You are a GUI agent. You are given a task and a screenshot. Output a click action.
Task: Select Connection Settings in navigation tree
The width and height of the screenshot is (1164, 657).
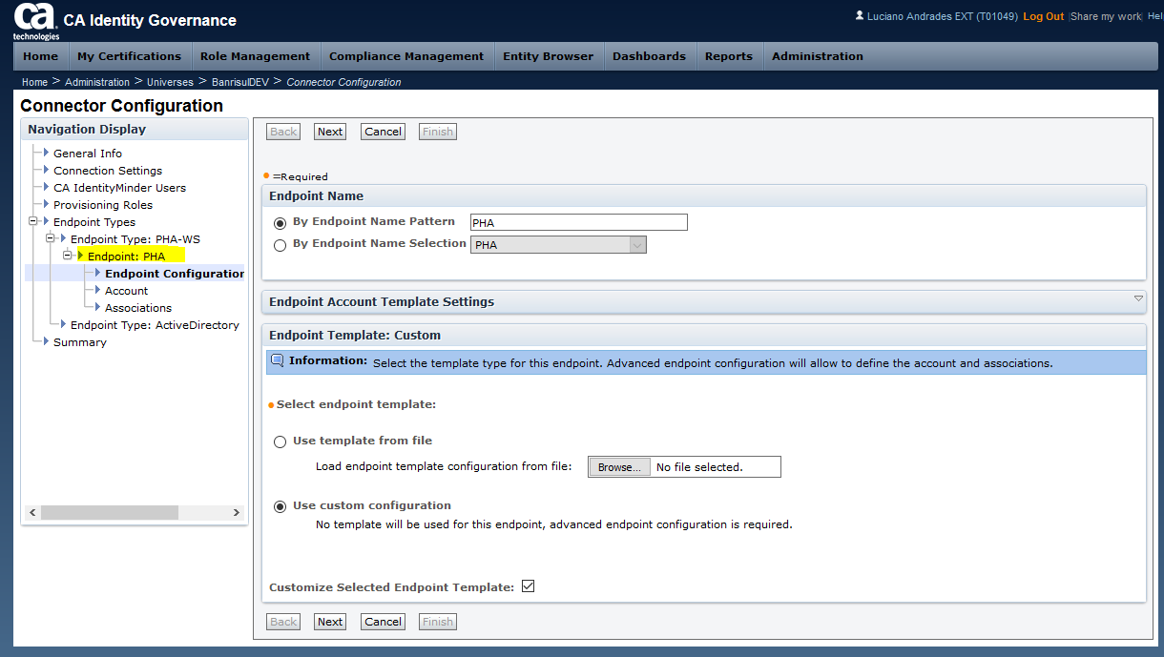108,170
